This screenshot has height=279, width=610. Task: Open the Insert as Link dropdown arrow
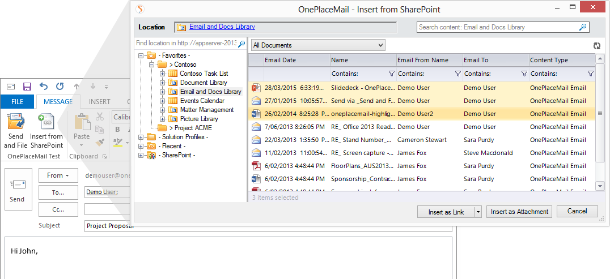pos(478,212)
